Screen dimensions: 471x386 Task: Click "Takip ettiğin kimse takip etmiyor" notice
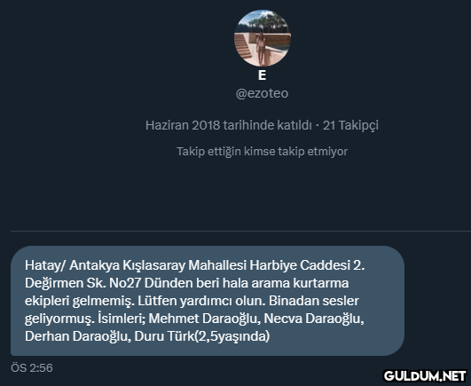pos(262,152)
